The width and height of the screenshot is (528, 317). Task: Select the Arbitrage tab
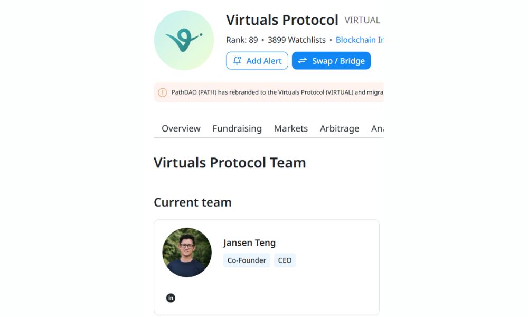(x=340, y=128)
